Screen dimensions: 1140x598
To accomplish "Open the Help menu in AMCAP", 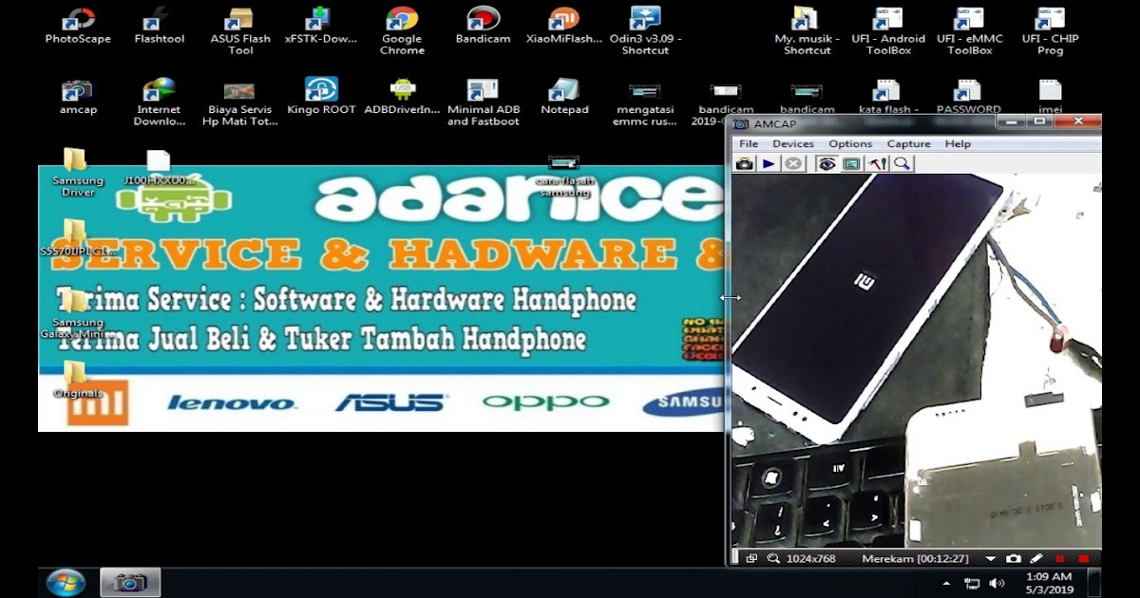I will click(x=958, y=143).
